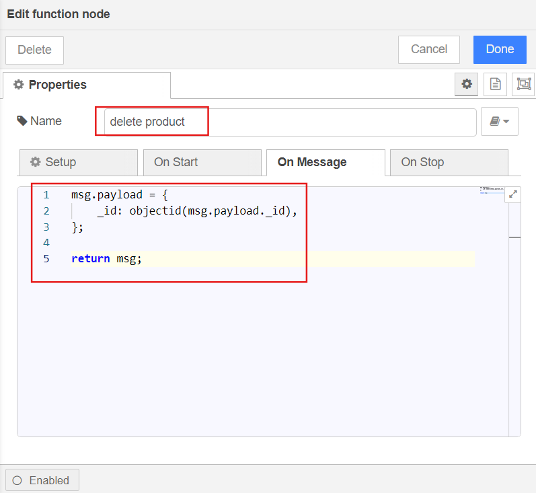Image resolution: width=536 pixels, height=493 pixels.
Task: Select the Properties tab
Action: click(x=86, y=85)
